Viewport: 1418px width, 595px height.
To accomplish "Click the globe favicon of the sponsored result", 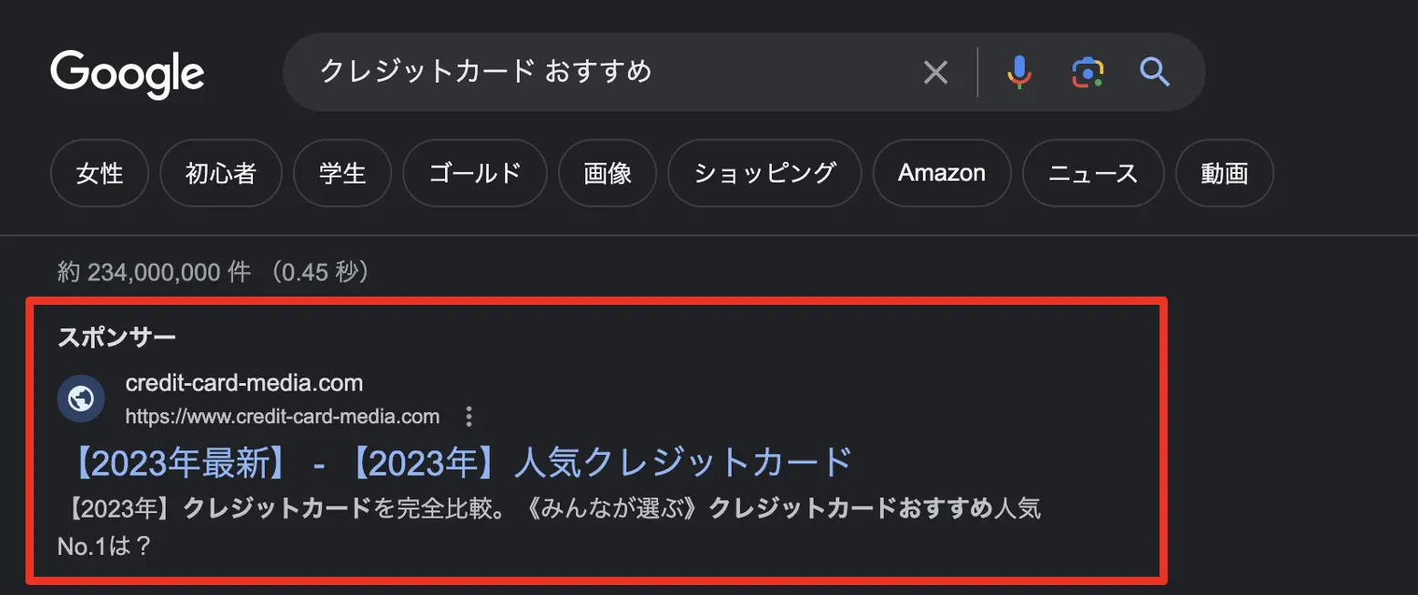I will click(81, 398).
